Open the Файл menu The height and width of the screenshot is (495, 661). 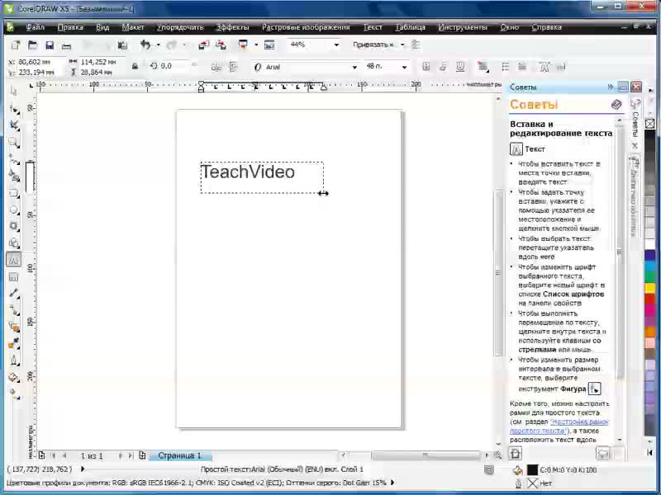35,27
